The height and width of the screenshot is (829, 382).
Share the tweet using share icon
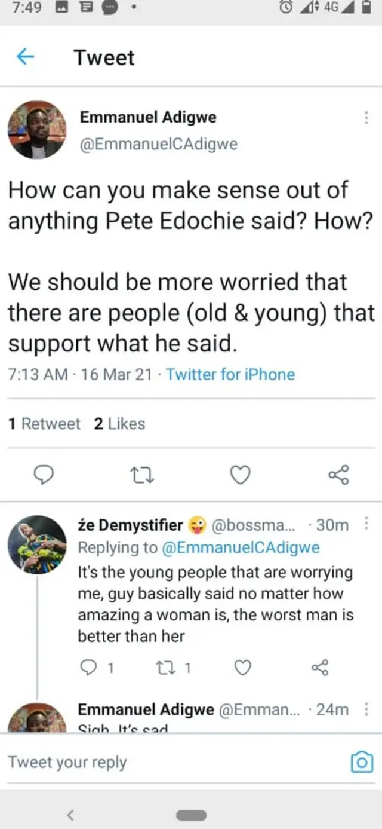tap(338, 475)
